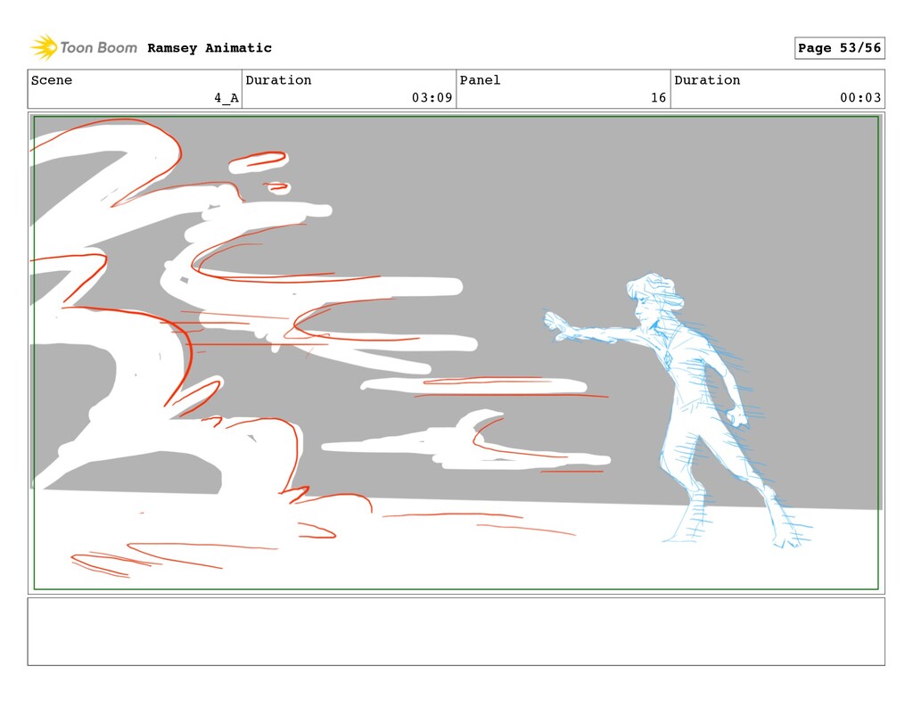Image resolution: width=913 pixels, height=707 pixels.
Task: Click the panel duration value '00:03'
Action: (860, 97)
